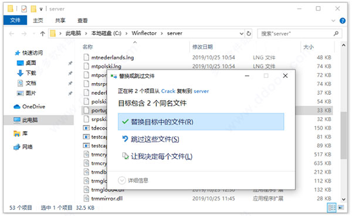Open the recent locations dropdown arrow
352x216 pixels.
click(34, 33)
